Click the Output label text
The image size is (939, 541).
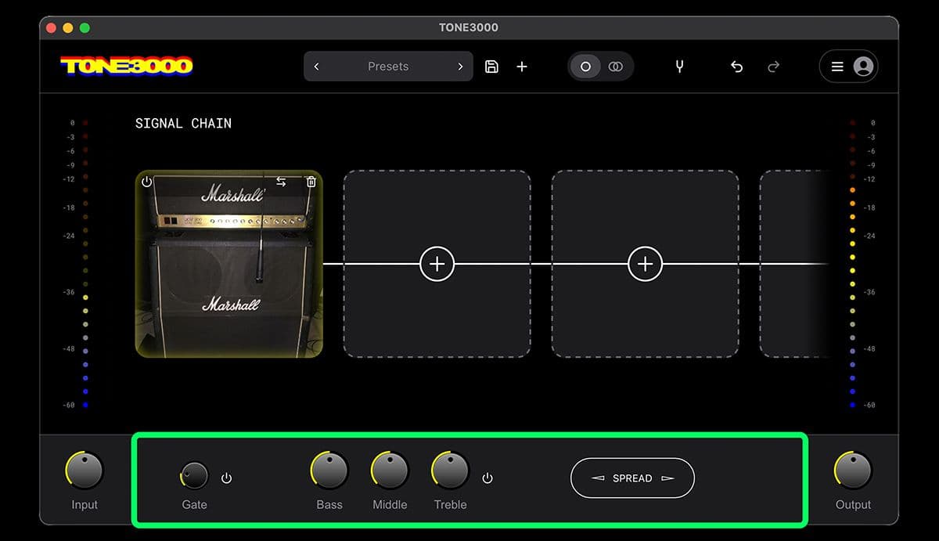[853, 505]
